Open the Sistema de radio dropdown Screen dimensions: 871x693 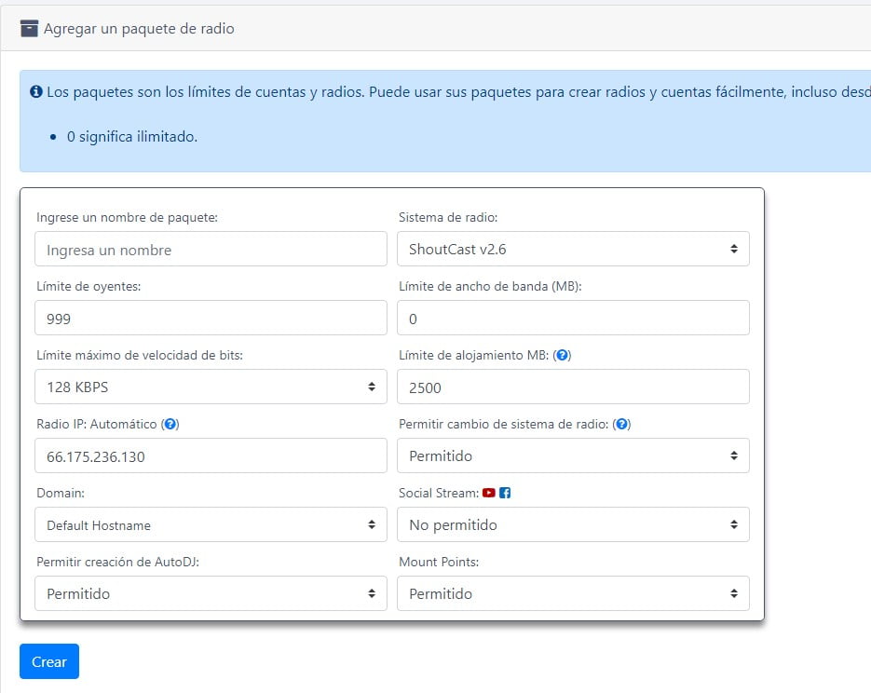573,249
